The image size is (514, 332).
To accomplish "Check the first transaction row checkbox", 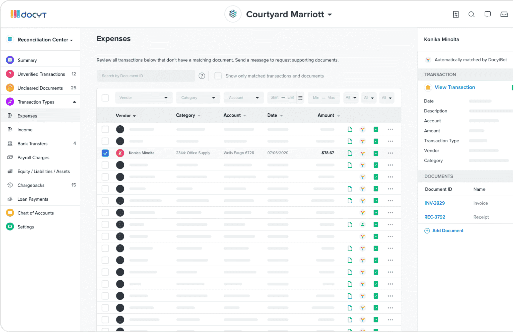I will (105, 129).
